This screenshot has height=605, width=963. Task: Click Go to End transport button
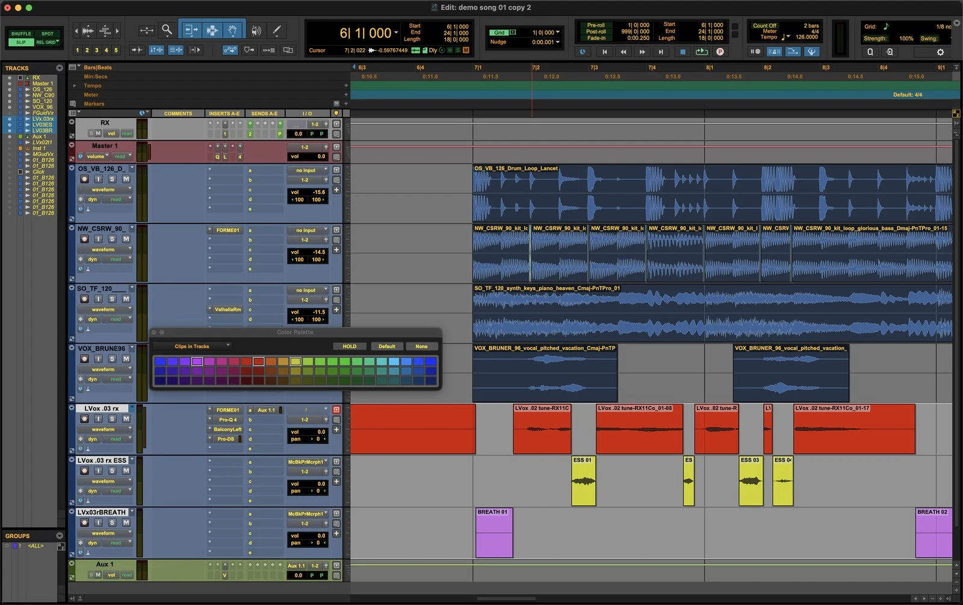[661, 52]
